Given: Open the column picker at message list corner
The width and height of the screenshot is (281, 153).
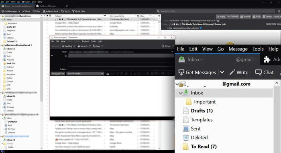Looking at the screenshot, I should 159,16.
